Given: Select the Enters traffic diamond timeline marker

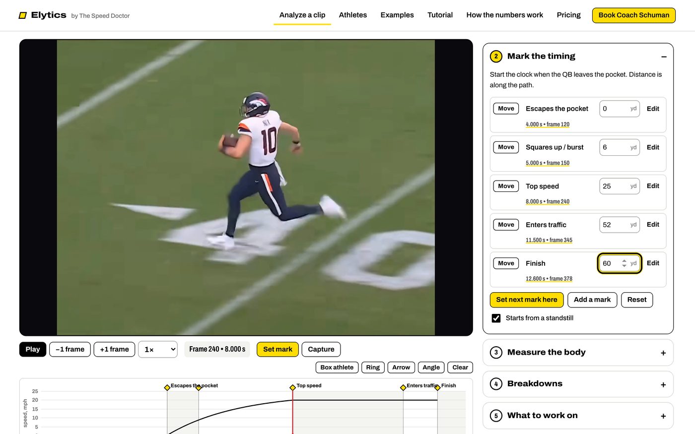Looking at the screenshot, I should pos(403,387).
